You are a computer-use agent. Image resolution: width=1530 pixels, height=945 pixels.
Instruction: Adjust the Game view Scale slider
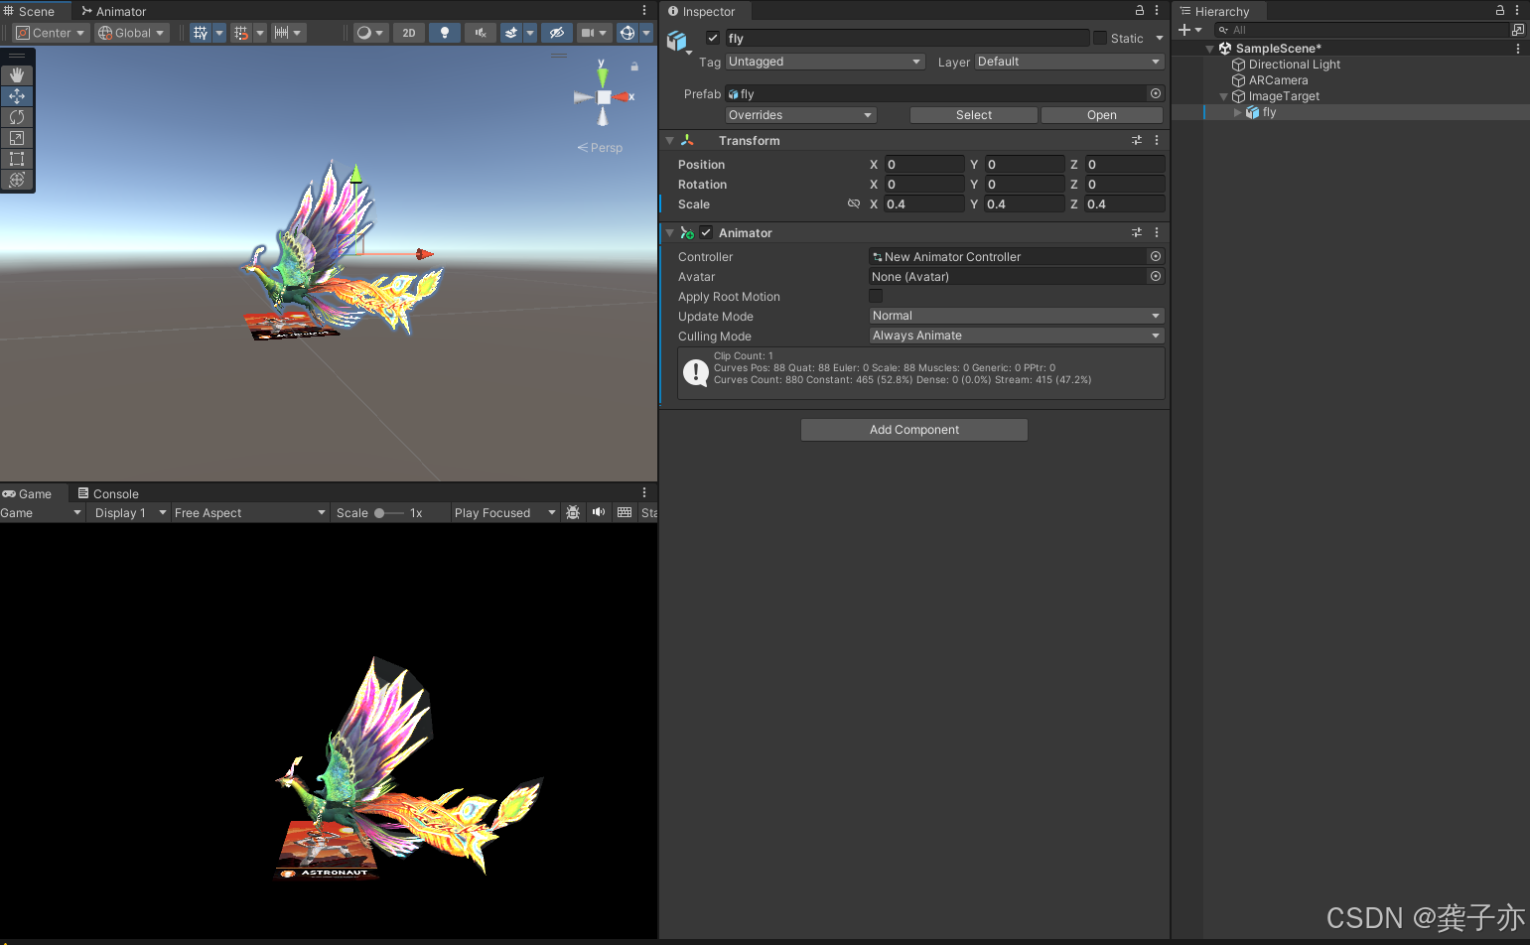tap(389, 513)
